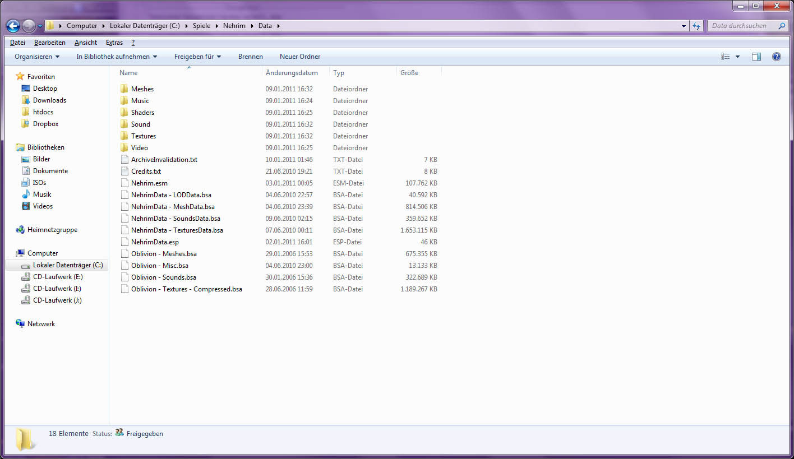The height and width of the screenshot is (459, 794).
Task: Open the In Bibliothek aufnehmen dropdown
Action: click(117, 57)
